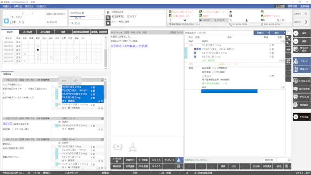Toggle checkbox on R02.05.01 record header

click(x=102, y=79)
